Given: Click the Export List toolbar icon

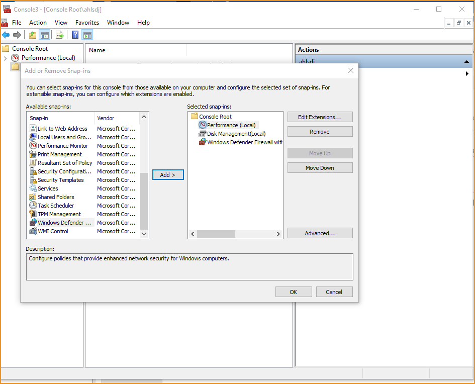Looking at the screenshot, I should 60,35.
